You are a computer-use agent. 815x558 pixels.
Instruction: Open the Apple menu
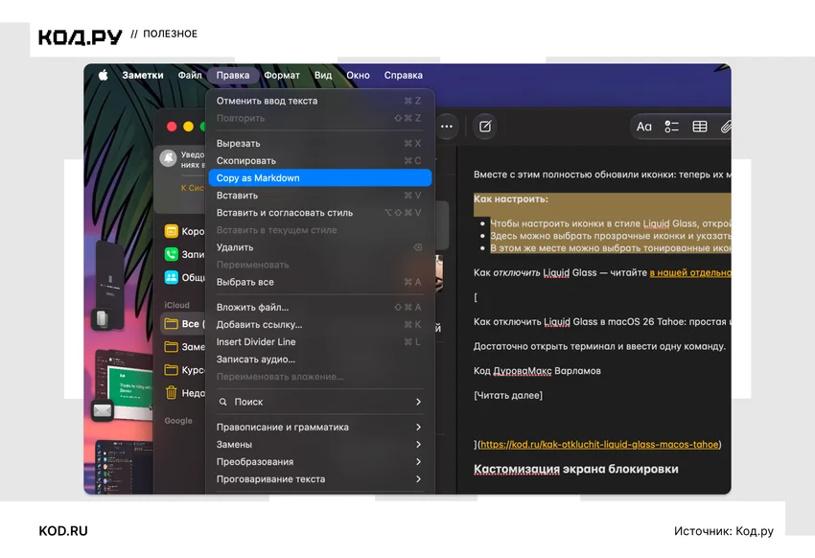coord(104,76)
